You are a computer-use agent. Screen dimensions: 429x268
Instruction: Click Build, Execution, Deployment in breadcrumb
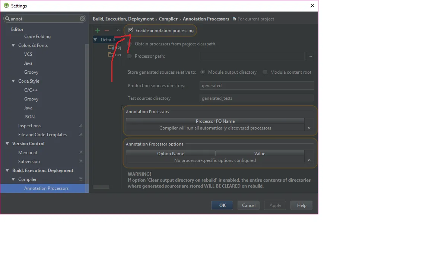point(123,19)
